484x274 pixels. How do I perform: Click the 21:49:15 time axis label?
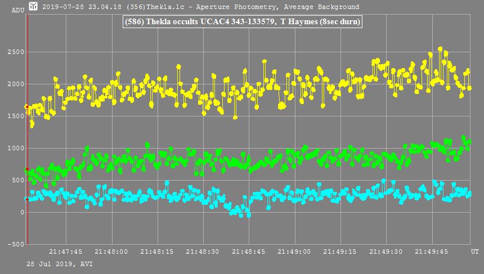tap(341, 252)
